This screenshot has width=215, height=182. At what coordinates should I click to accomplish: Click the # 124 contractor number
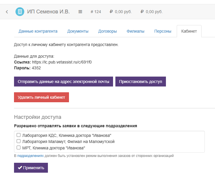click(x=96, y=12)
